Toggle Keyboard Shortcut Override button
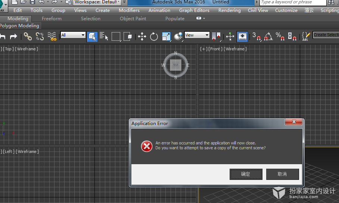Viewport: 339px width, 203px height. [242, 36]
